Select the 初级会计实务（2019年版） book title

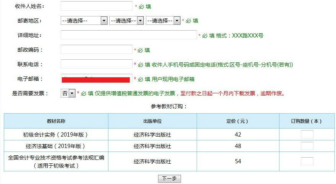pyautogui.click(x=56, y=135)
